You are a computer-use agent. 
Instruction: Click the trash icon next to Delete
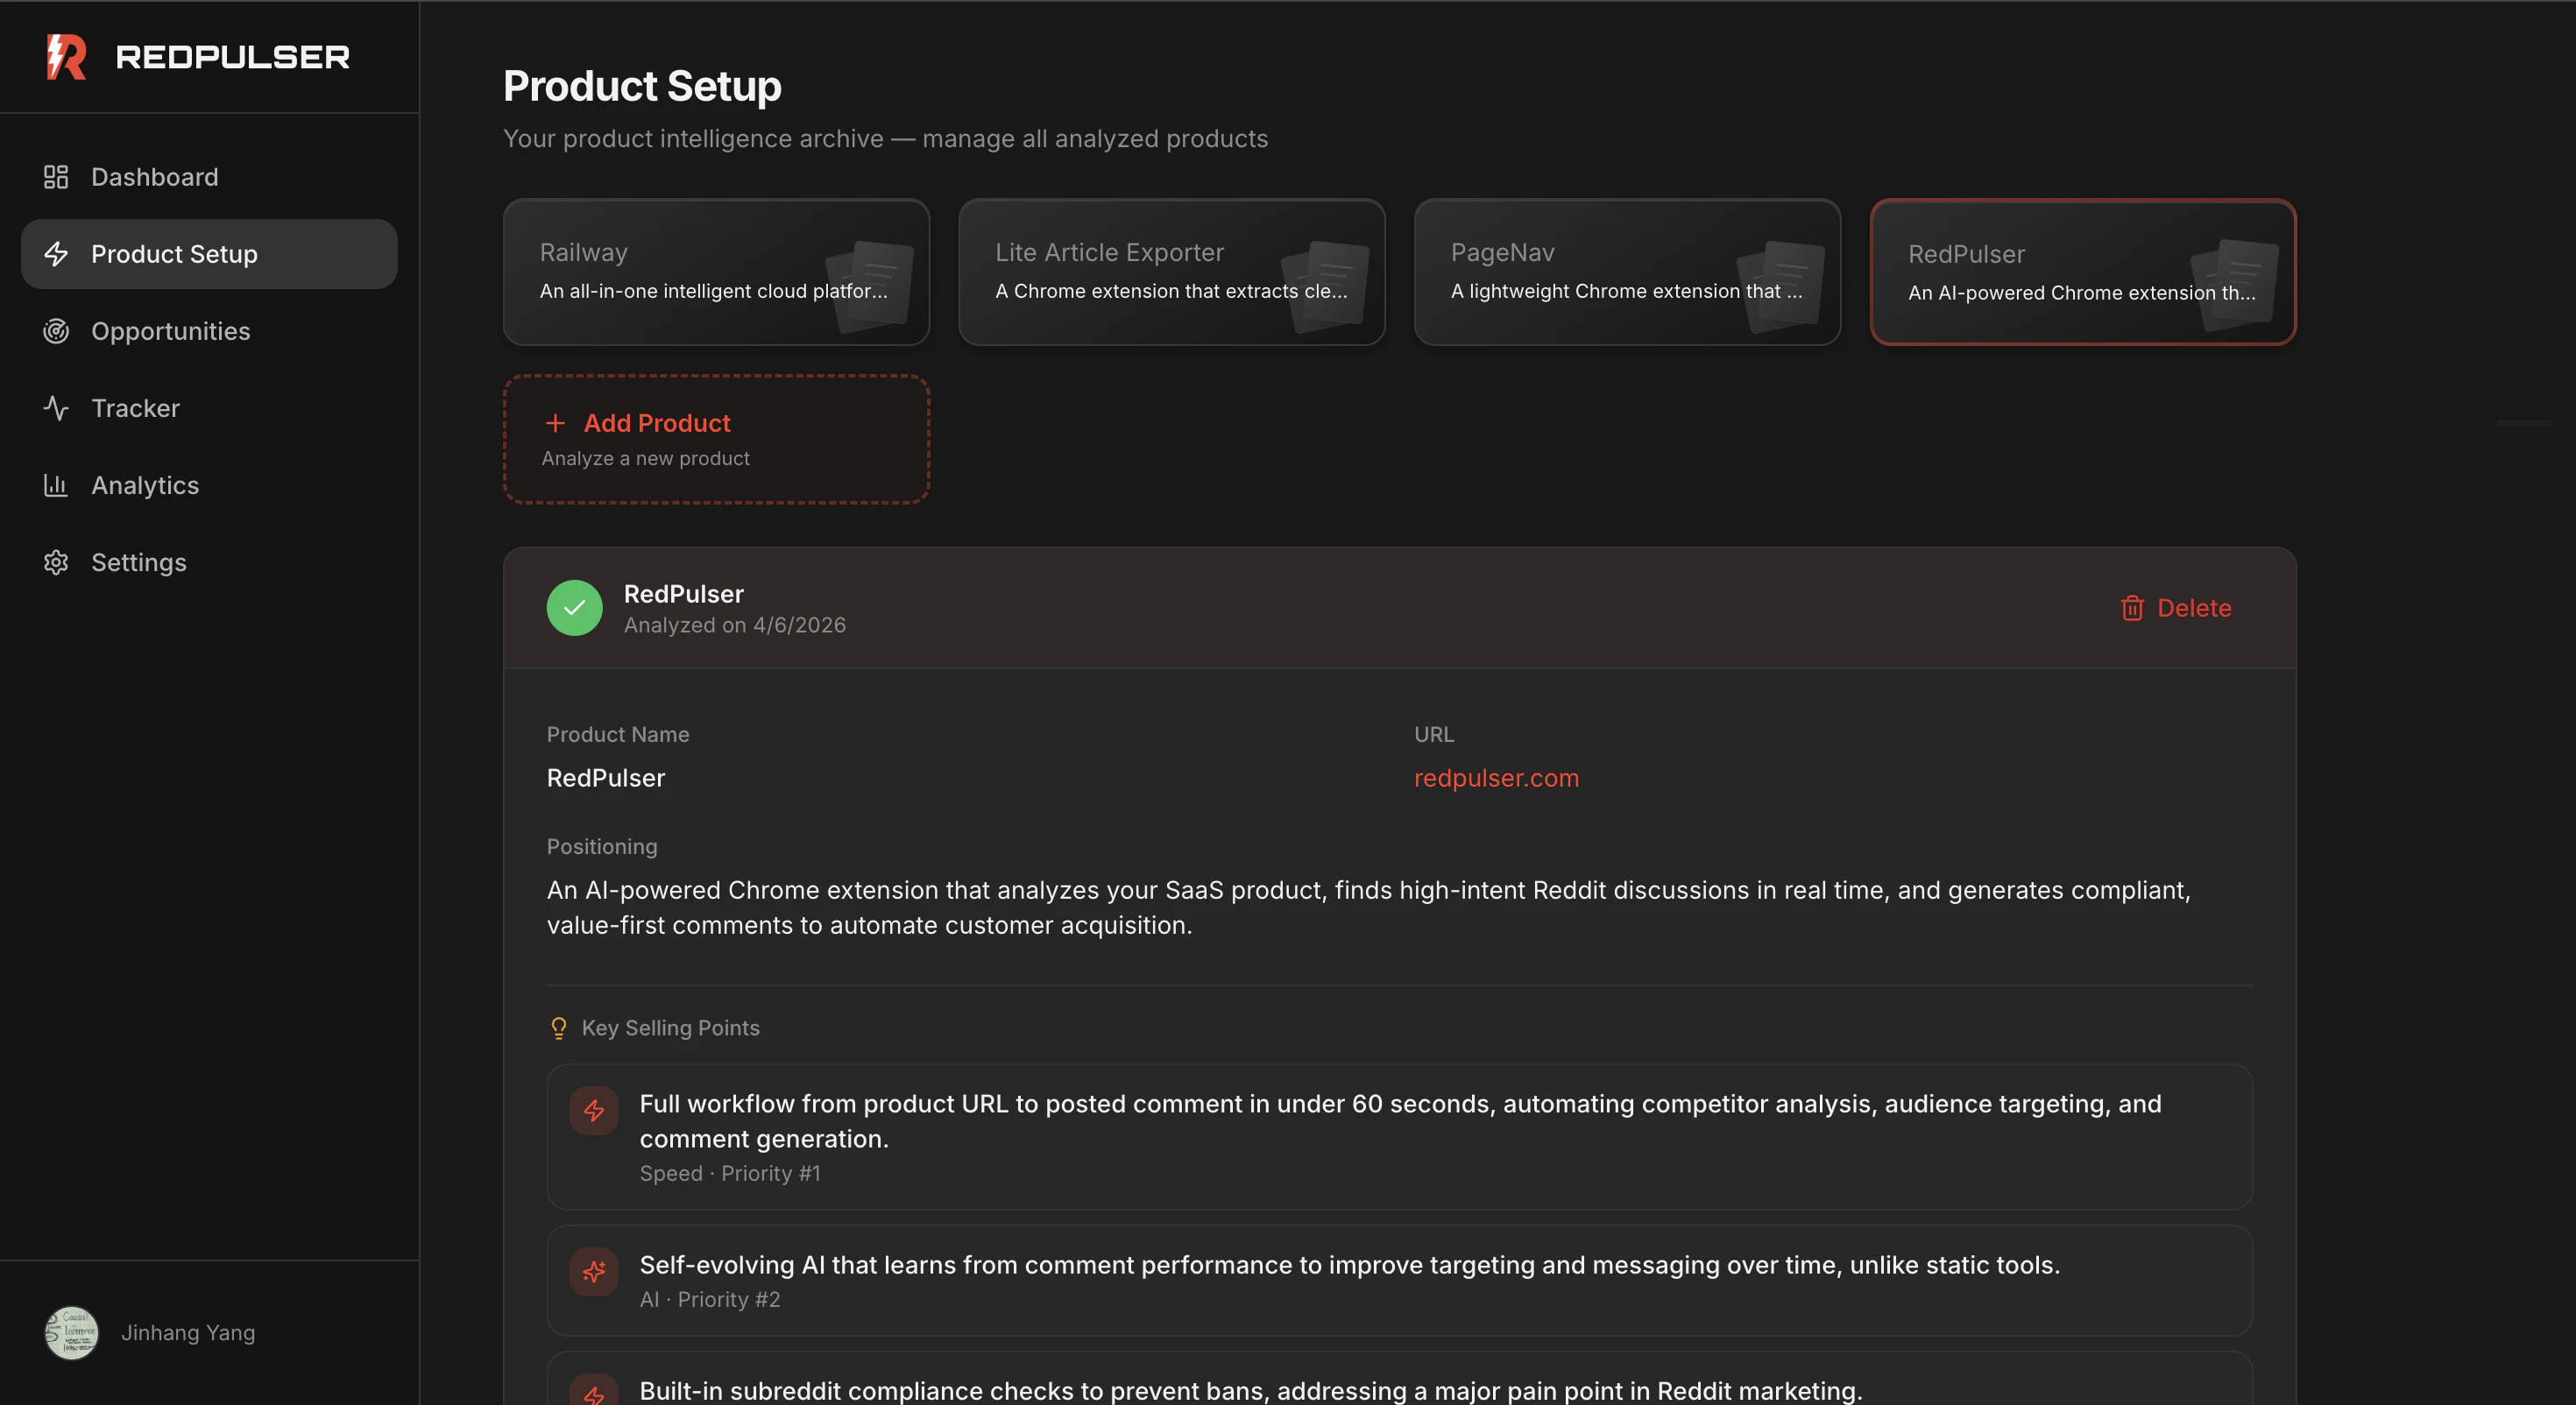2131,608
